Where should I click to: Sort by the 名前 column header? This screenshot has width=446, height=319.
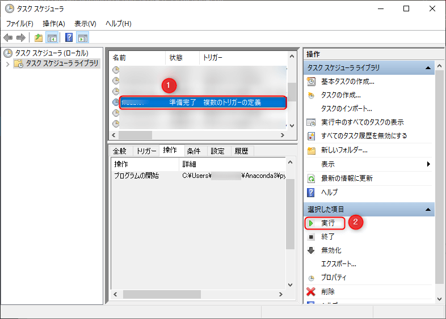point(138,58)
